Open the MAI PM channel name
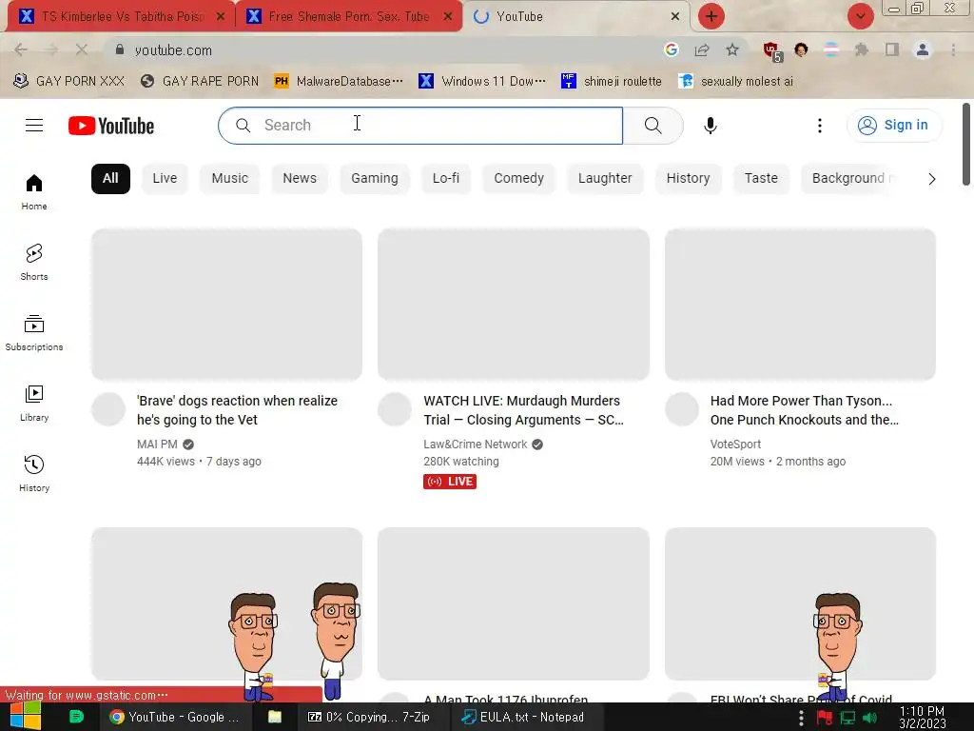Viewport: 974px width, 731px height. [x=157, y=445]
